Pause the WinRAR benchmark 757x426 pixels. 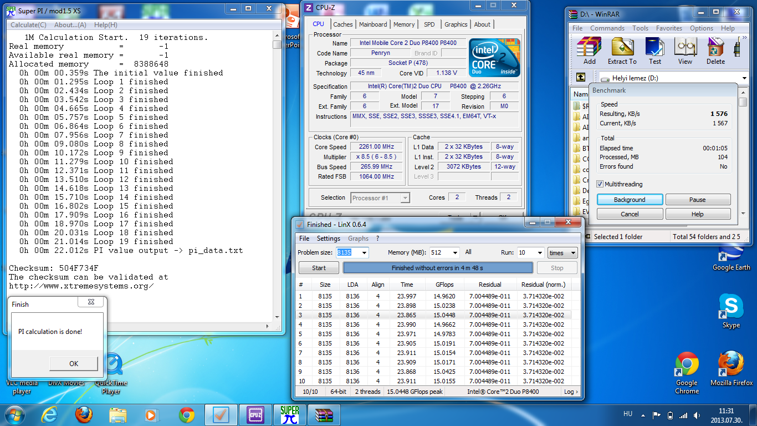pyautogui.click(x=698, y=200)
